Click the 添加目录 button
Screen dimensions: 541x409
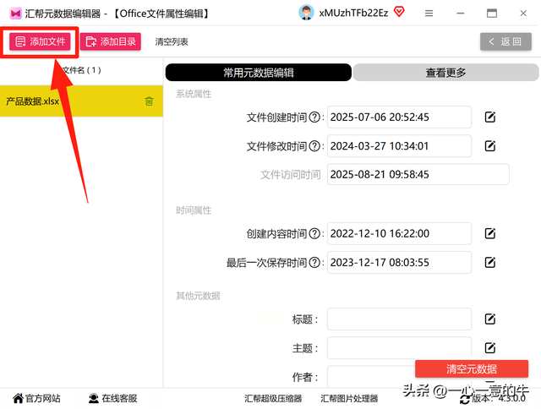[111, 41]
